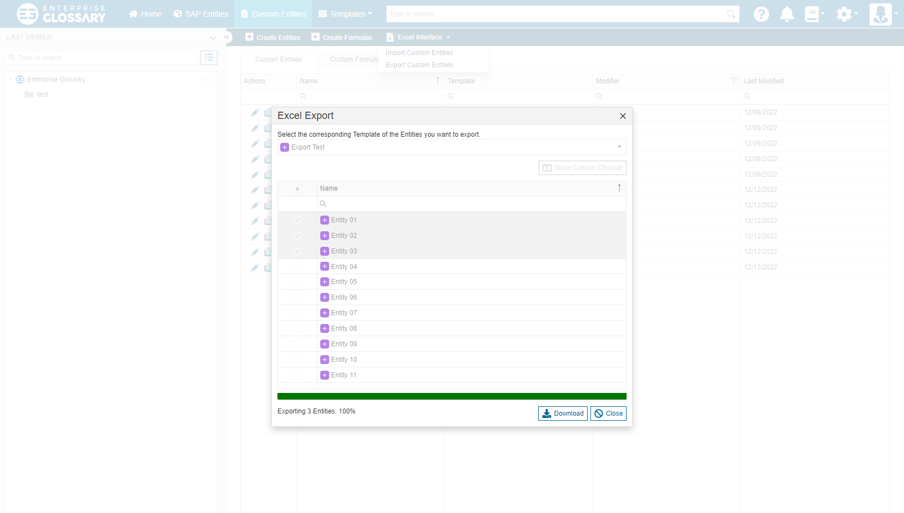Click the checklist icon beside sidebar search

[209, 58]
